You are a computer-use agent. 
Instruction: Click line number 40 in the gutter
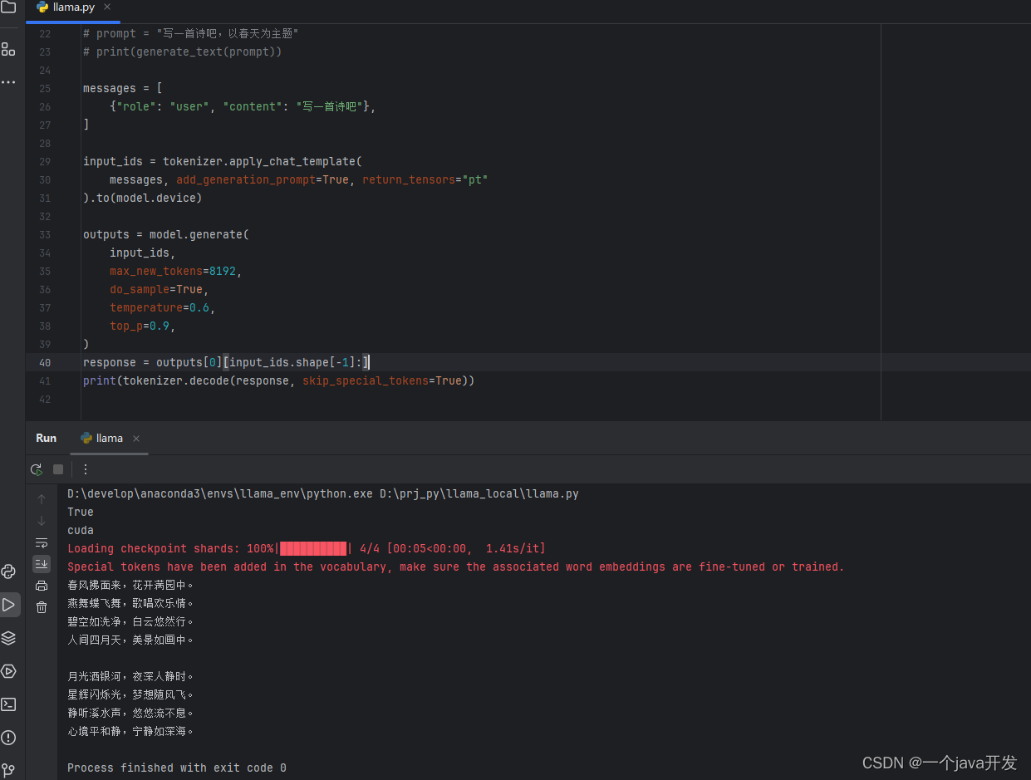tap(45, 362)
